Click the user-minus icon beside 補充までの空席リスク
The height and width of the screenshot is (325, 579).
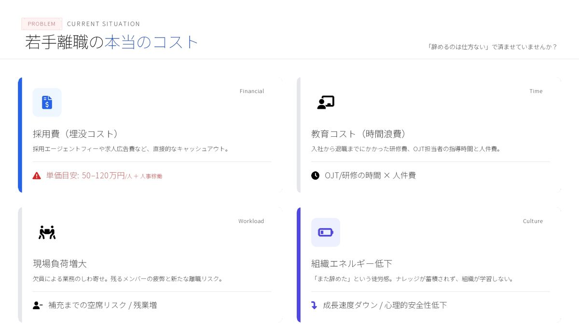point(38,305)
